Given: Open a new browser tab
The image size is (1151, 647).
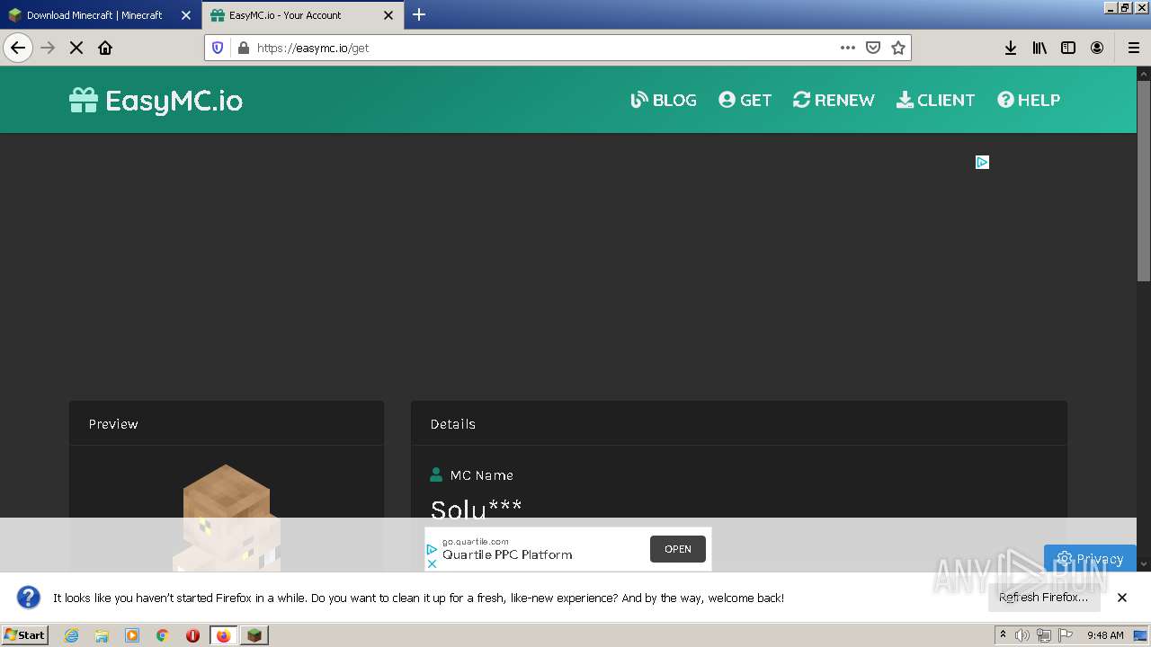Looking at the screenshot, I should coord(419,14).
